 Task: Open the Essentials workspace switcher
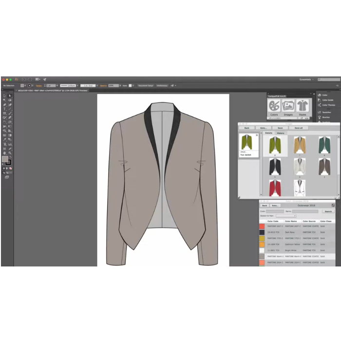tap(306, 79)
